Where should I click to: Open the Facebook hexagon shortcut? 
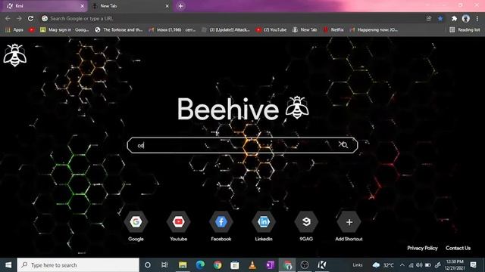pos(221,221)
